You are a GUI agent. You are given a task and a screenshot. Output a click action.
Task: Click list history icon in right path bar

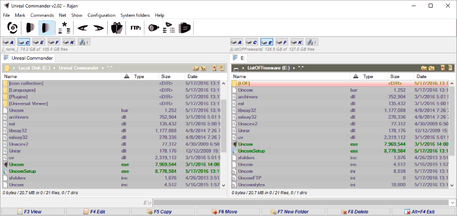450,68
